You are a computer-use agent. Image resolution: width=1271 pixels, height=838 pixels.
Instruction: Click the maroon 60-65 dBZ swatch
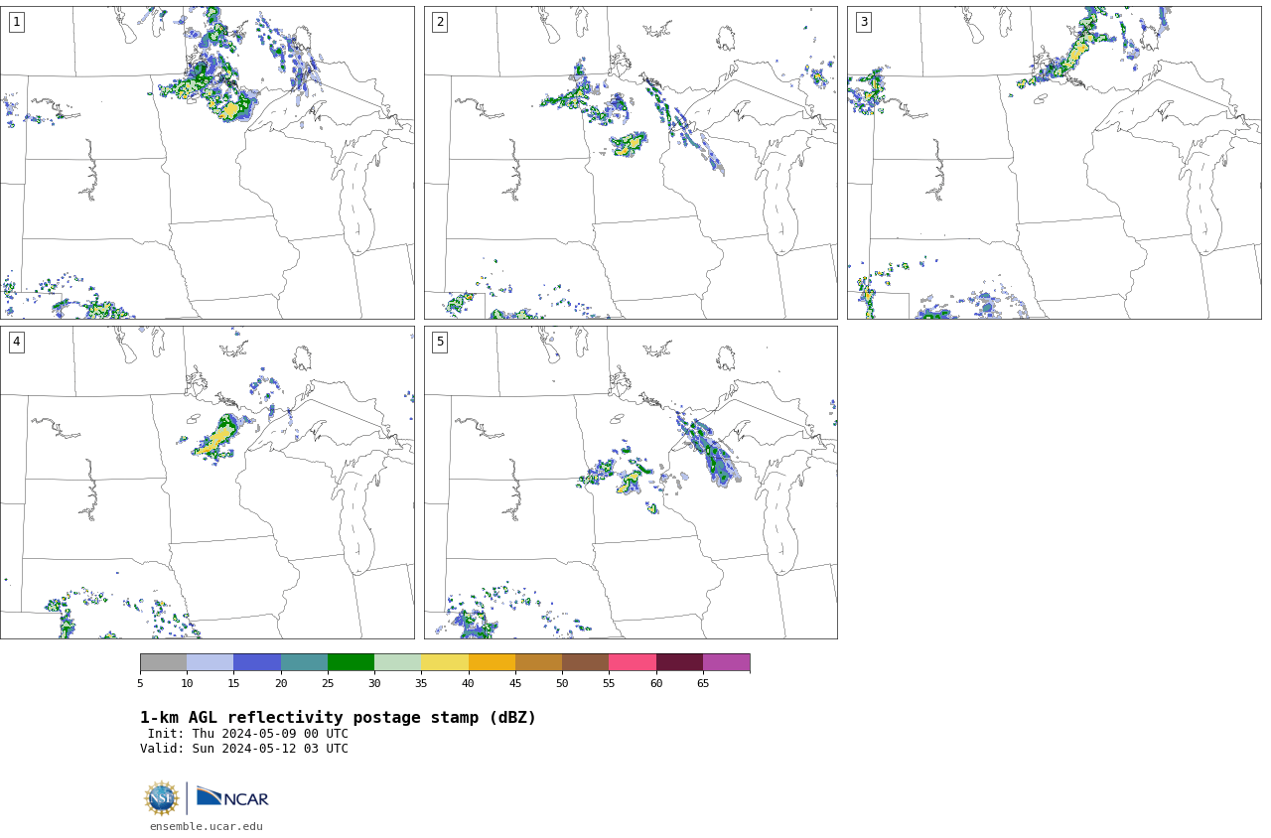[679, 662]
